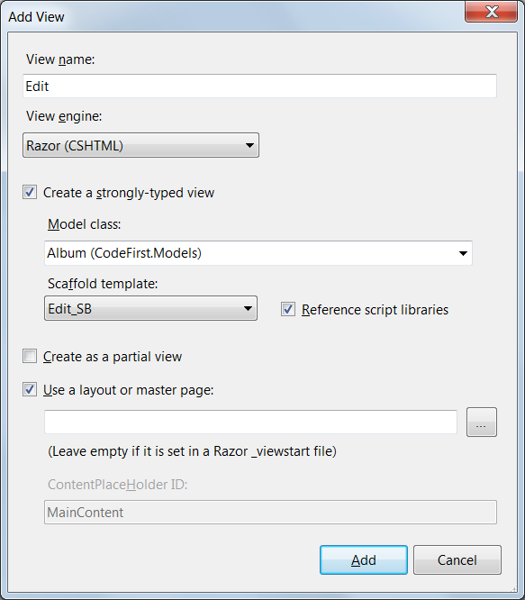Image resolution: width=525 pixels, height=600 pixels.
Task: Toggle Reference script libraries checkbox
Action: (x=288, y=309)
